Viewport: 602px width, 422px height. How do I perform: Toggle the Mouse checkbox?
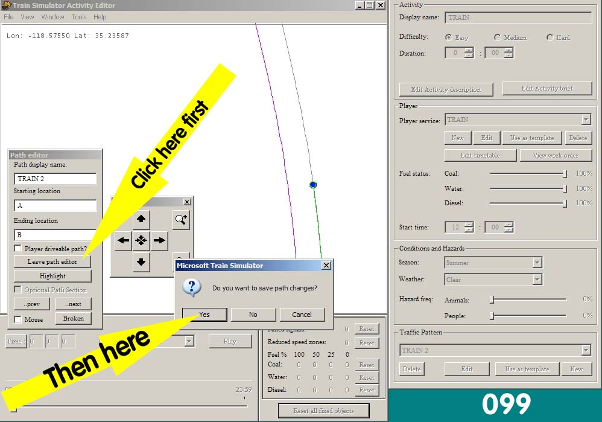17,319
